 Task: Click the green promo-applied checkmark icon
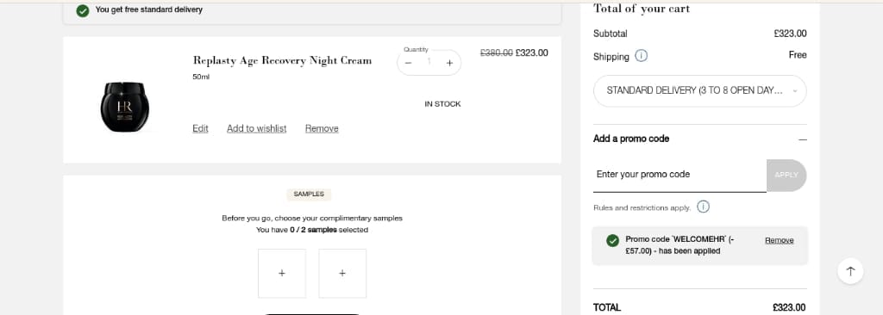(613, 241)
